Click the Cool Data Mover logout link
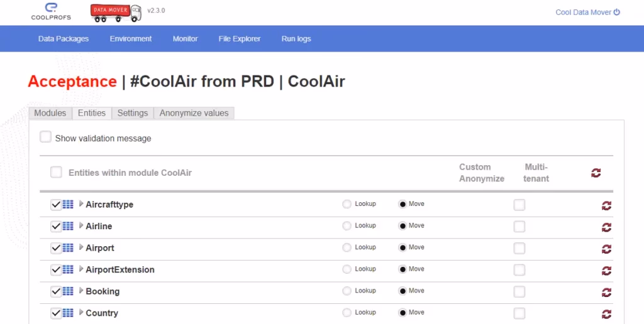The width and height of the screenshot is (644, 324). (x=587, y=12)
